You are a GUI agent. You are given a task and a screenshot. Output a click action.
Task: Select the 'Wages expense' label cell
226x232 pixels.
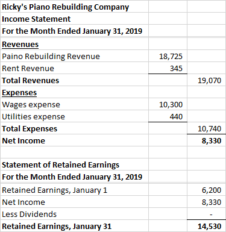(x=74, y=104)
